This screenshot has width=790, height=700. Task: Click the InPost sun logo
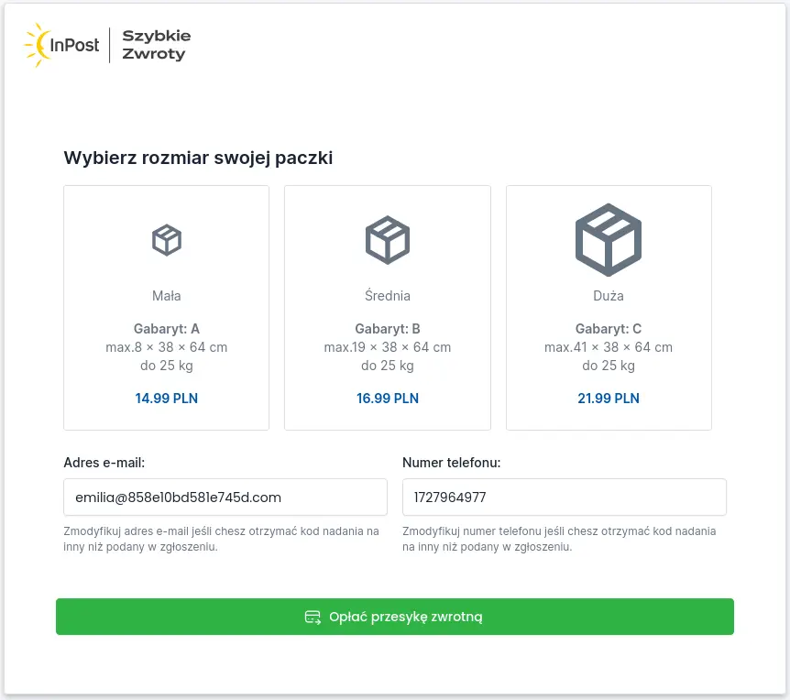[38, 45]
